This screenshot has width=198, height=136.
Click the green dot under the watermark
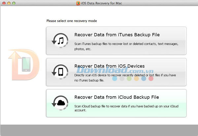[129, 79]
